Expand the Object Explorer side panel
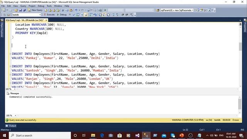Image resolution: width=247 pixels, height=139 pixels. pyautogui.click(x=2, y=28)
